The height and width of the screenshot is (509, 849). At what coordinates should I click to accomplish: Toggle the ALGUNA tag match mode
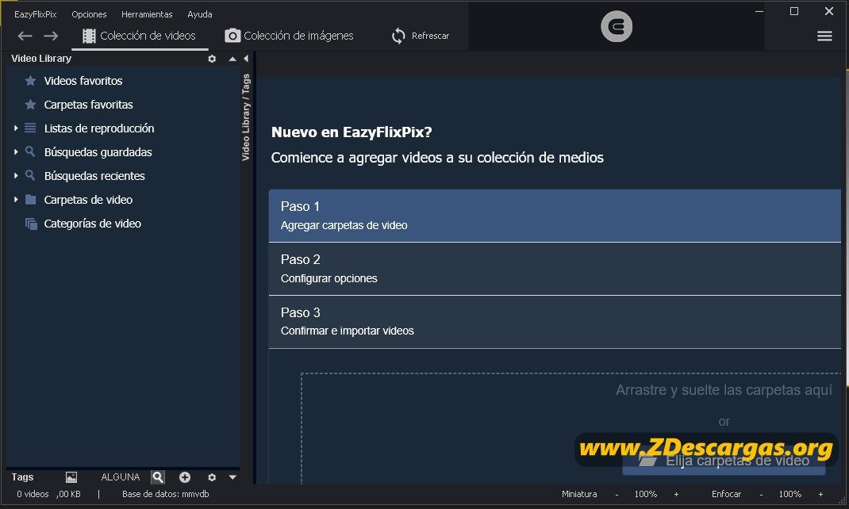120,477
